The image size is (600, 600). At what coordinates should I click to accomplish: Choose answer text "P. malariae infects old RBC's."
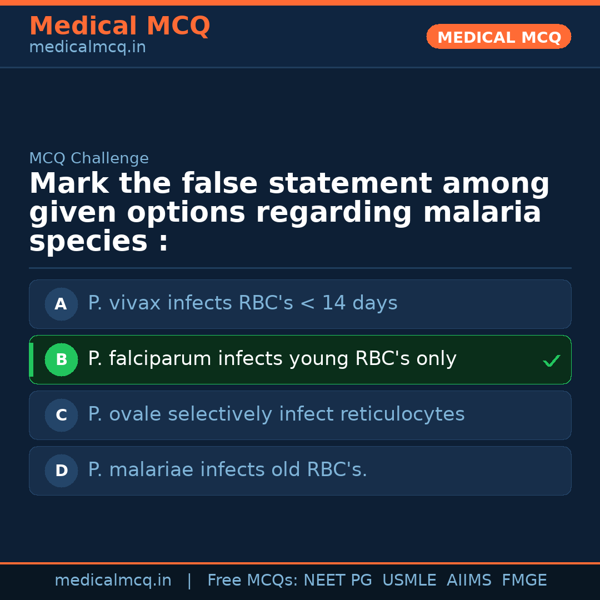pyautogui.click(x=227, y=470)
